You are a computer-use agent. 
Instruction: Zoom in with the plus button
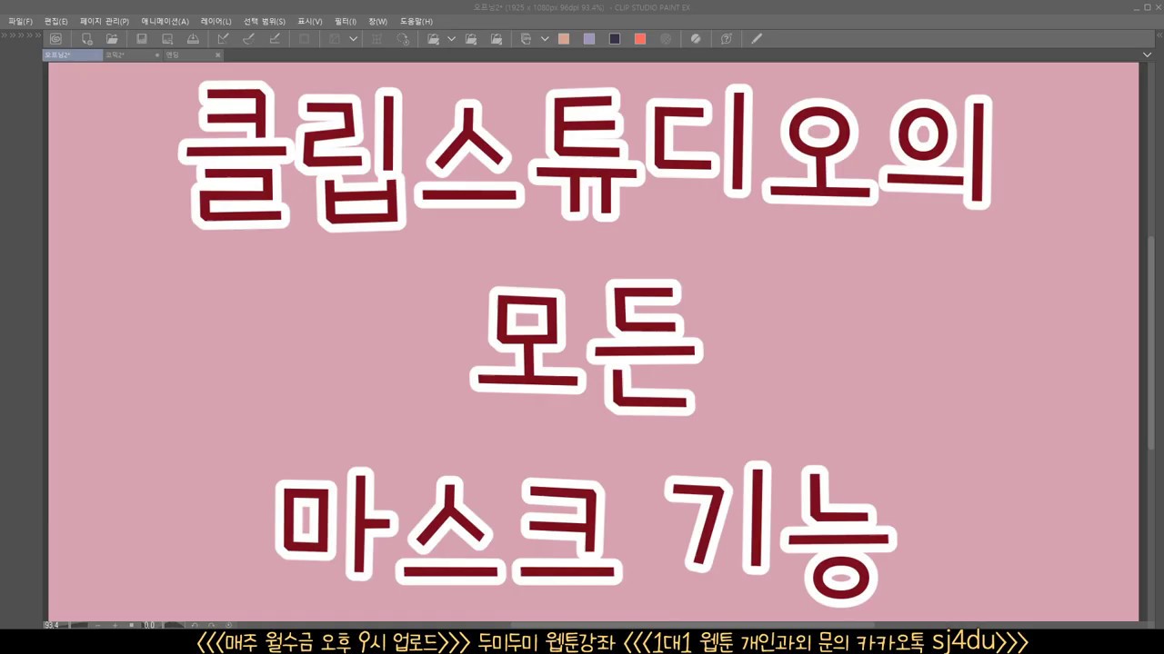click(115, 625)
